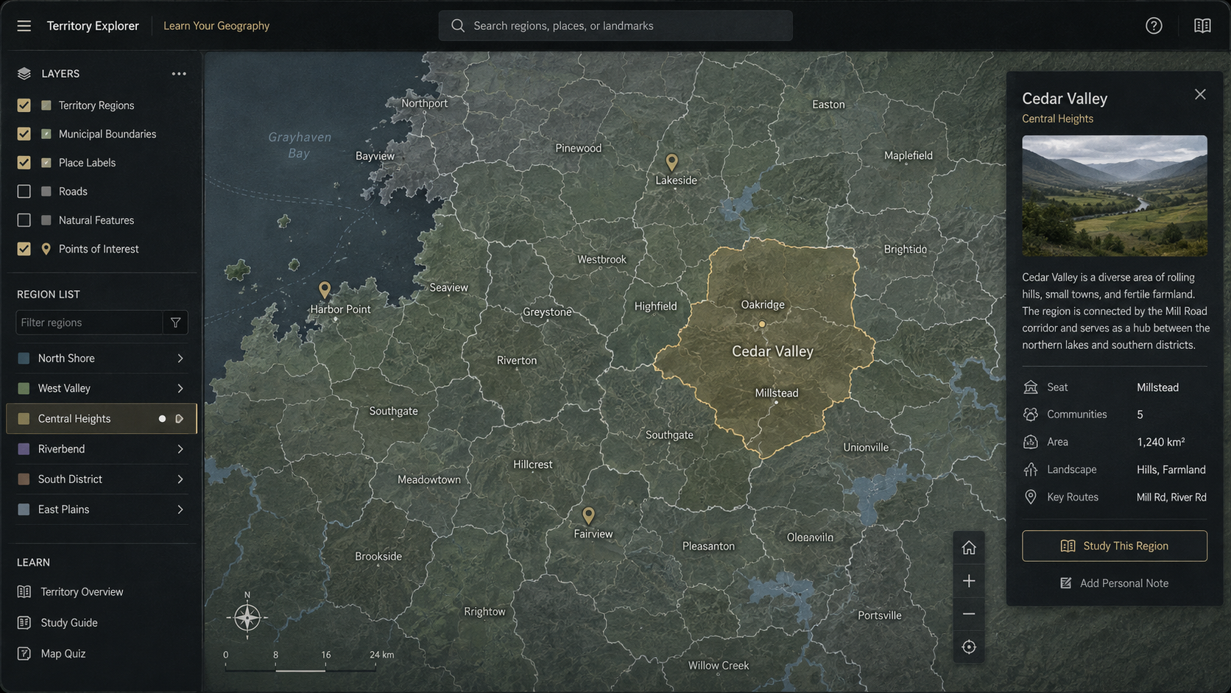Image resolution: width=1231 pixels, height=693 pixels.
Task: Click the Layers stack icon
Action: 24,74
